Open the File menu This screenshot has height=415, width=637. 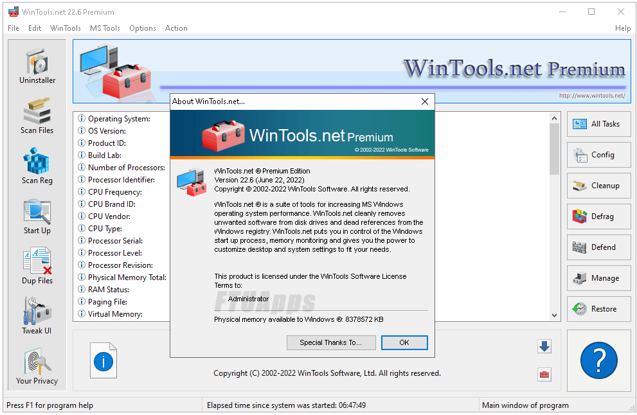point(13,28)
